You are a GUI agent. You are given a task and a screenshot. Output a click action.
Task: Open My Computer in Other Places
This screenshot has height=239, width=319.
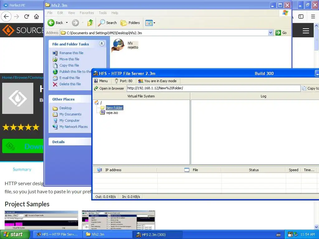tap(69, 120)
